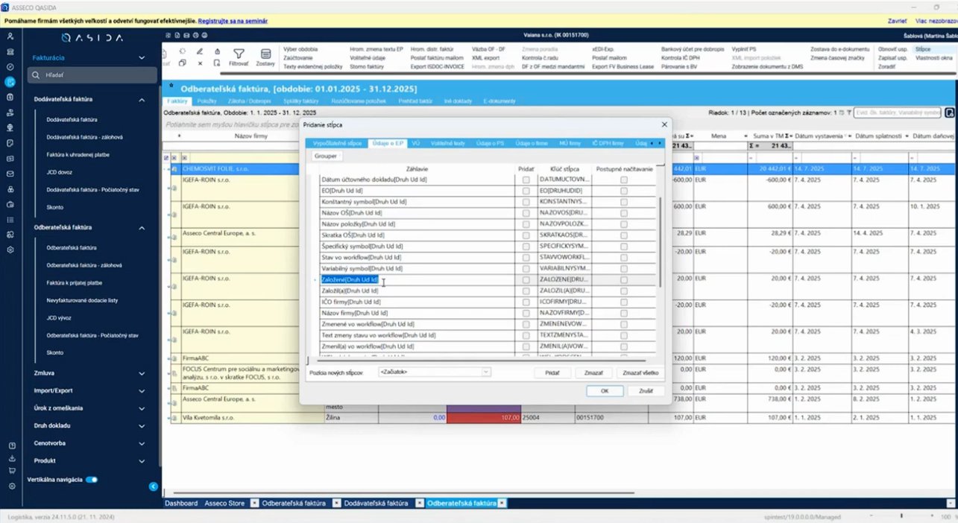958x523 pixels.
Task: Click the envelope icon in left rail
Action: [x=10, y=174]
